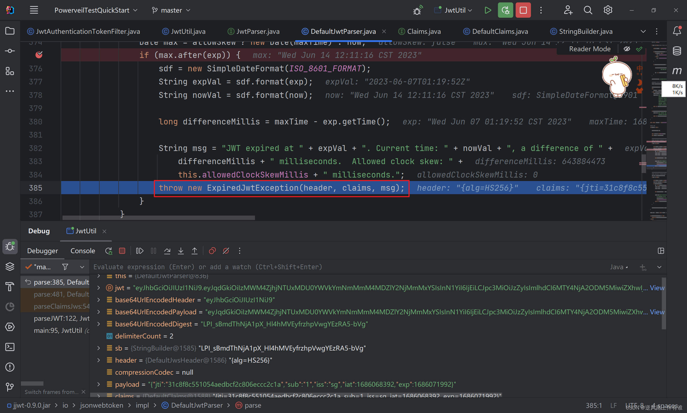The image size is (687, 413).
Task: Stop the debug session with red square
Action: pyautogui.click(x=122, y=251)
